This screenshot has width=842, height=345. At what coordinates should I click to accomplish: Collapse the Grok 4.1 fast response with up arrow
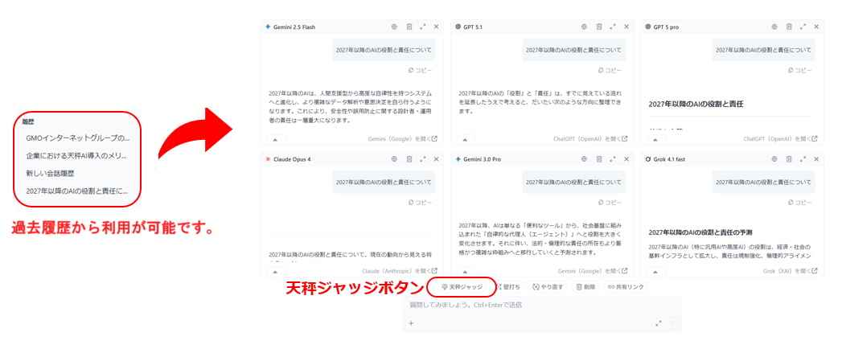(656, 272)
